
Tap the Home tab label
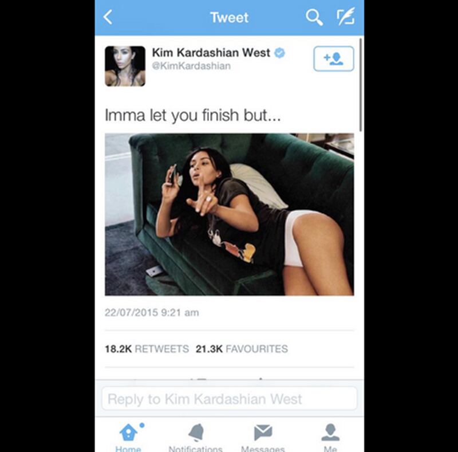(x=128, y=449)
